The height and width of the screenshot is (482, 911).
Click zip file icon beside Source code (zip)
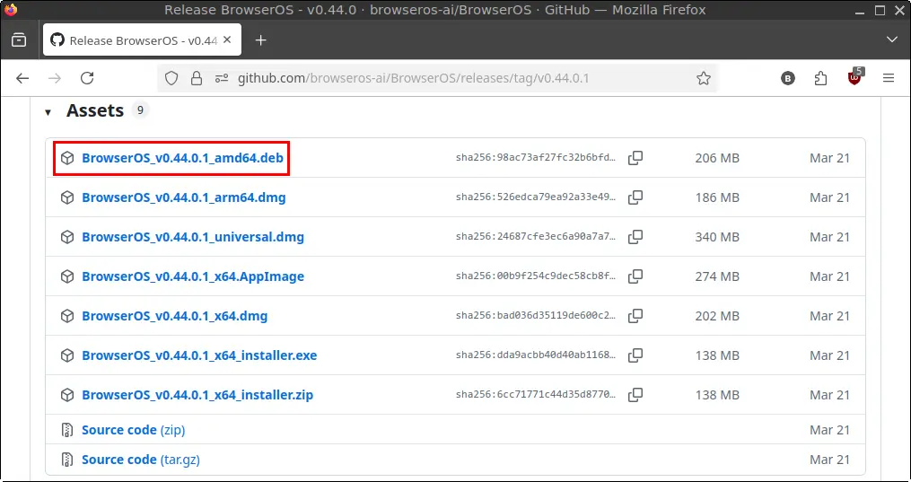pyautogui.click(x=67, y=430)
